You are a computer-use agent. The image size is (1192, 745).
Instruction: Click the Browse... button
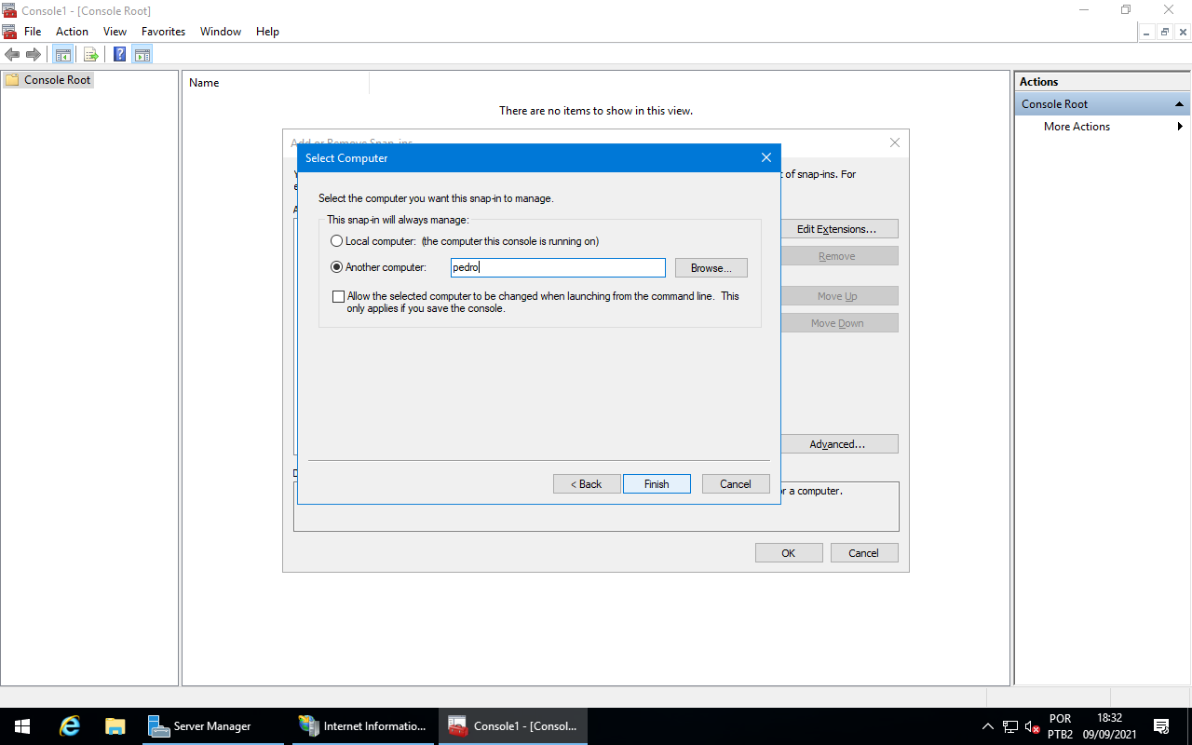click(711, 268)
